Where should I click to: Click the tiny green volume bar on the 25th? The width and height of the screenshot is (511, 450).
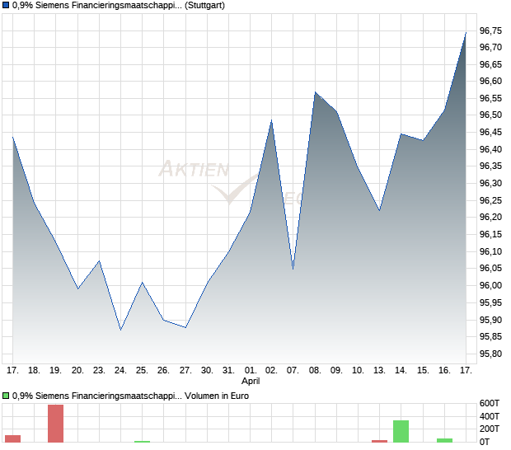point(142,442)
